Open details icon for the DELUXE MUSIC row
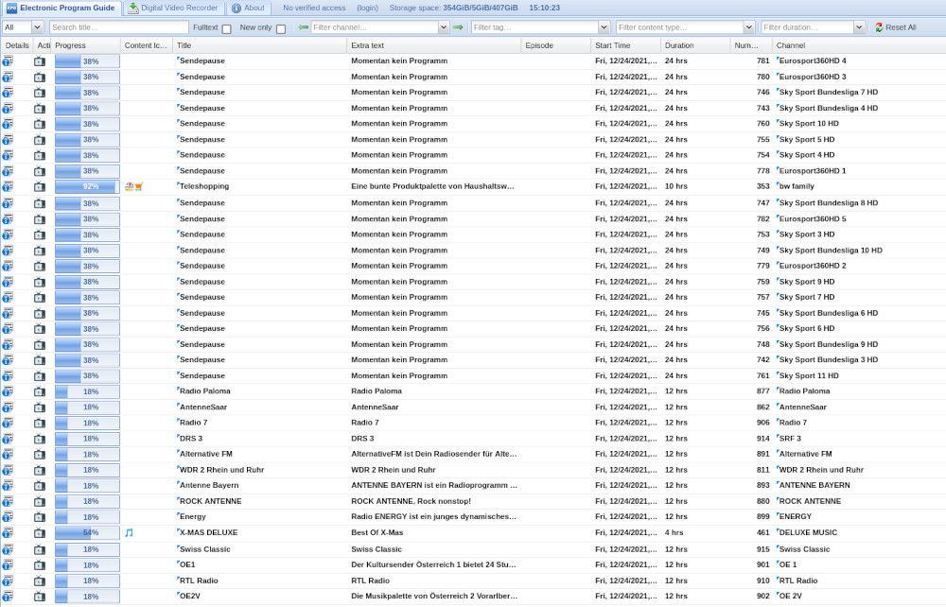This screenshot has height=607, width=946. point(8,533)
